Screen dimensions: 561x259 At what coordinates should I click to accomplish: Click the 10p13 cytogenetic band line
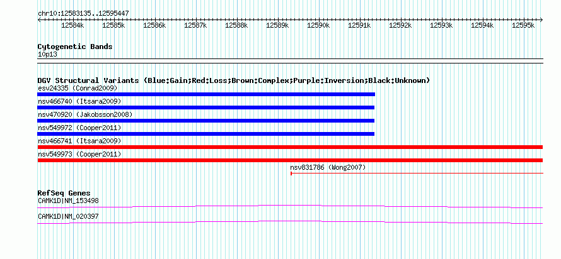tap(290, 61)
